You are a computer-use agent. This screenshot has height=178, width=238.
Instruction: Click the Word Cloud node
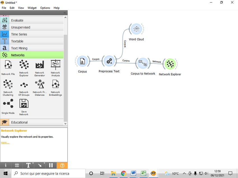[x=136, y=29]
